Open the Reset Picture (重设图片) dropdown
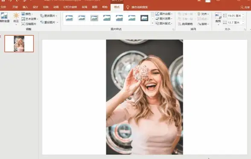Viewport: 251px width, 159px height. click(x=49, y=22)
